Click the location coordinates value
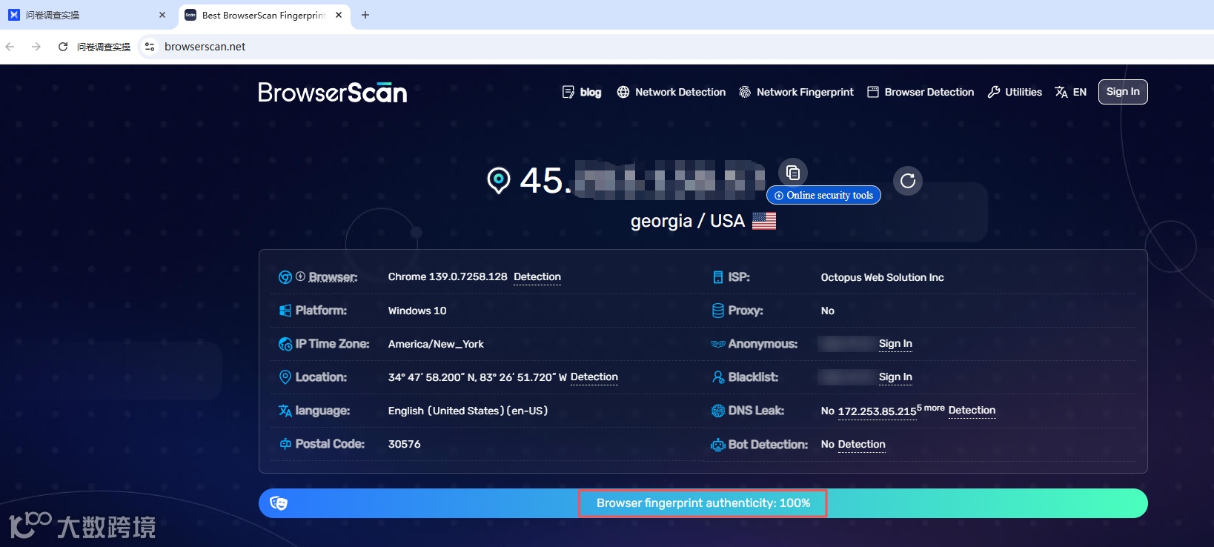Image resolution: width=1214 pixels, height=547 pixels. tap(477, 377)
